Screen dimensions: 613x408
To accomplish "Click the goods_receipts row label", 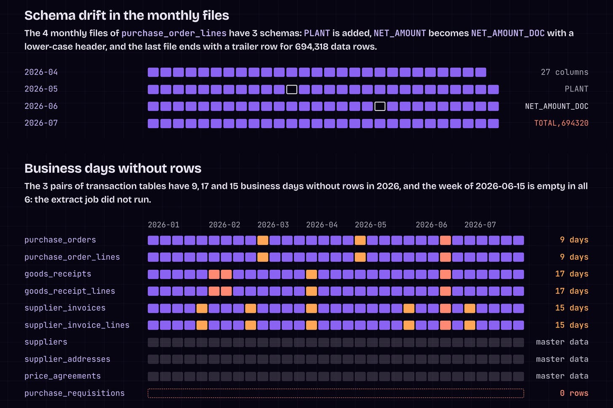I will pos(58,274).
